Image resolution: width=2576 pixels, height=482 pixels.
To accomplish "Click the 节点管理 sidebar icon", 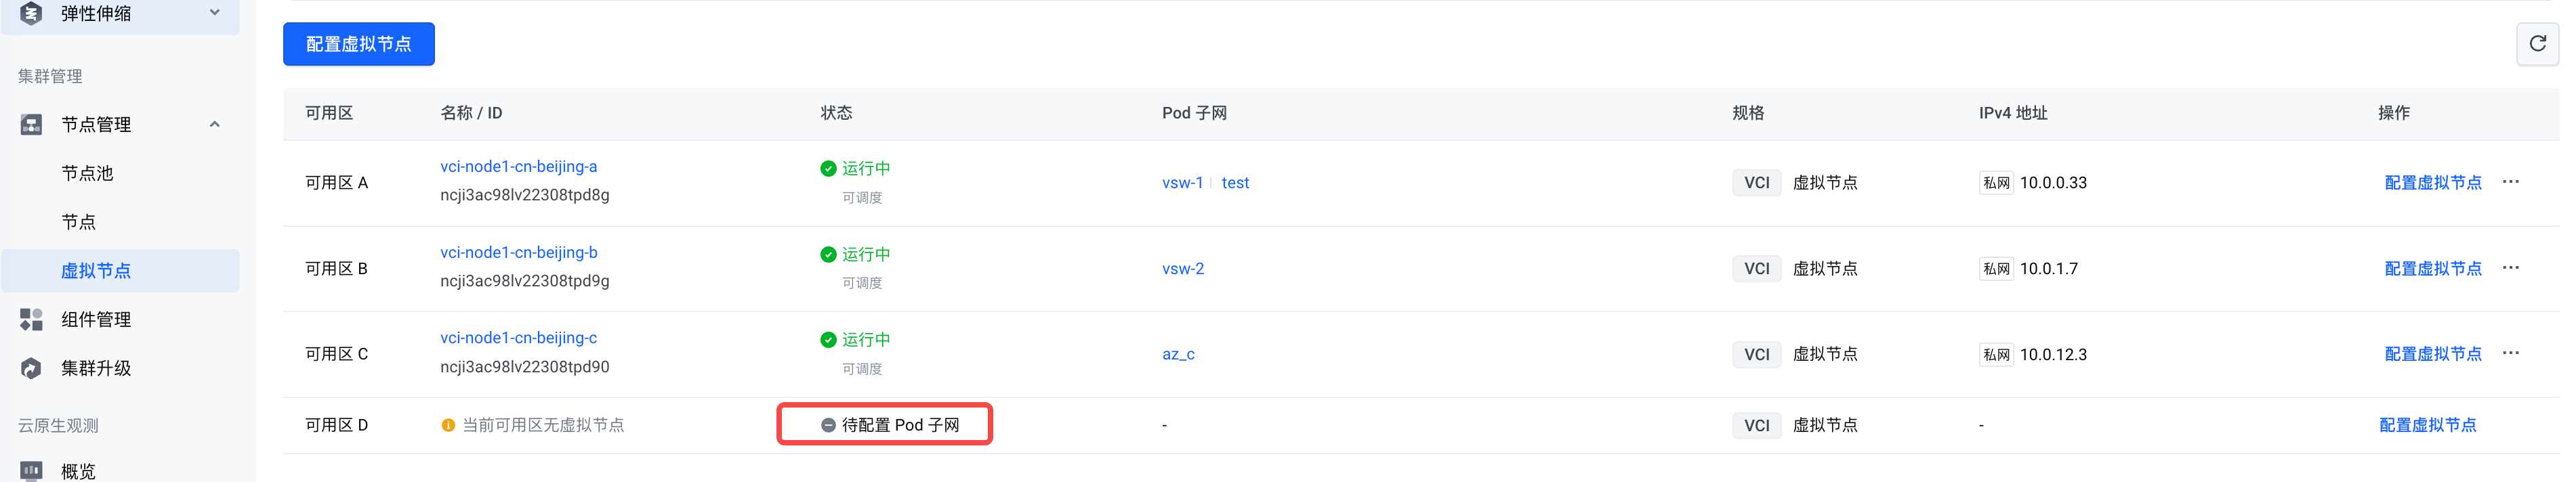I will [31, 125].
